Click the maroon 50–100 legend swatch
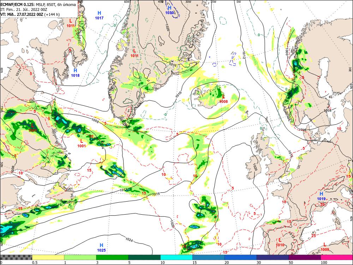The height and width of the screenshot is (265, 353). click(305, 257)
